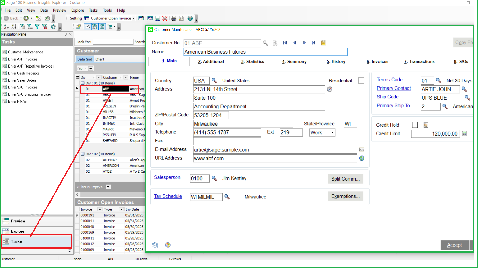Click the globe icon beside URL Address

[x=362, y=158]
